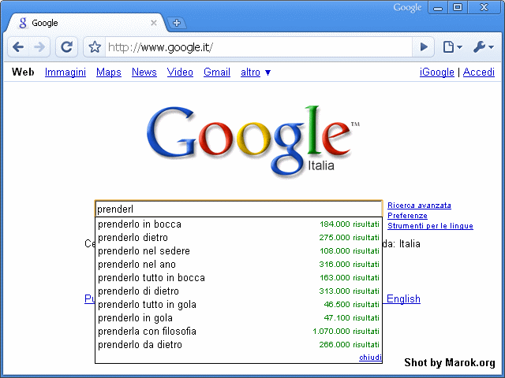Click the Accedi sign-in link
The width and height of the screenshot is (505, 378).
tap(479, 72)
